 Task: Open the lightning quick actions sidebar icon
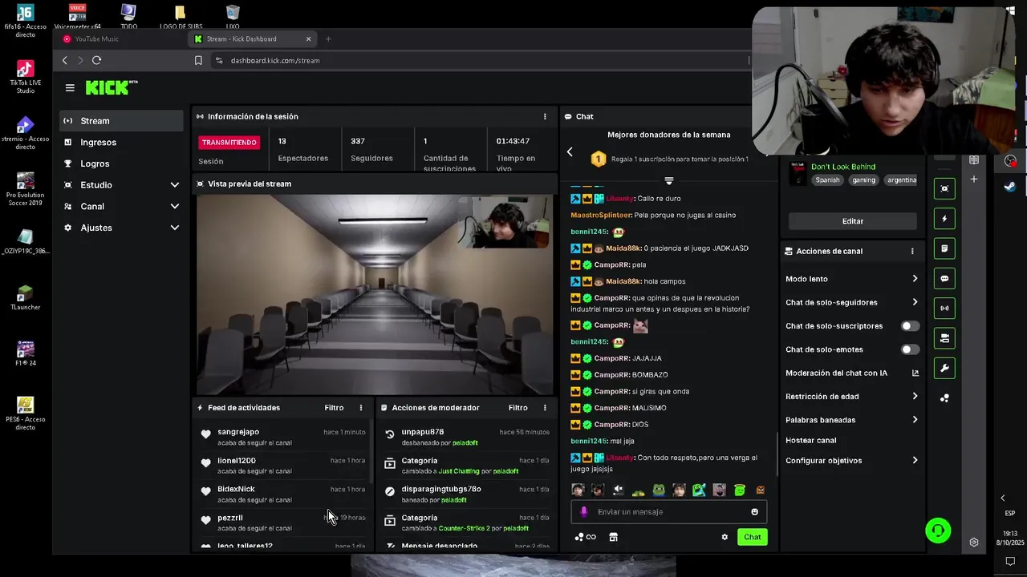944,219
